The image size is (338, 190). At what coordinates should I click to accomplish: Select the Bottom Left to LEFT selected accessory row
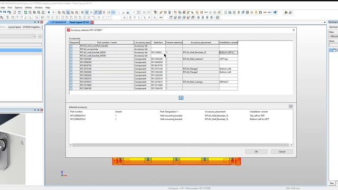[181, 119]
